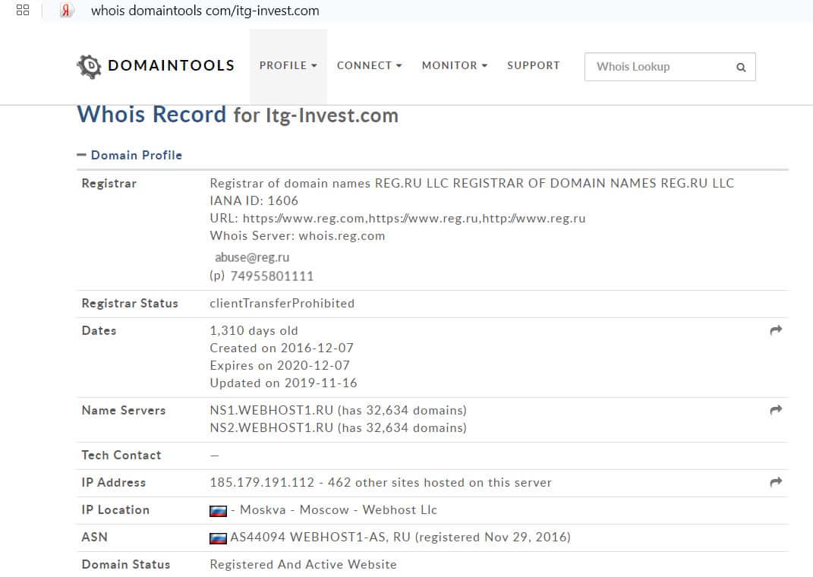
Task: Open the PROFILE dropdown menu
Action: click(288, 66)
